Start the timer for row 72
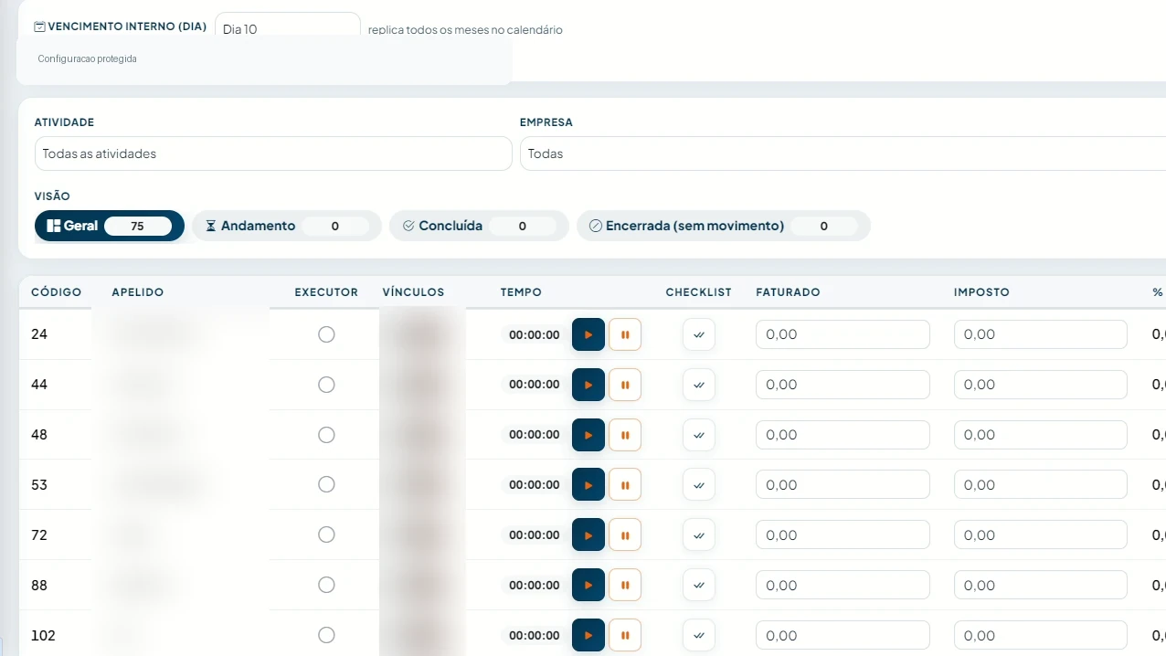 pyautogui.click(x=588, y=535)
